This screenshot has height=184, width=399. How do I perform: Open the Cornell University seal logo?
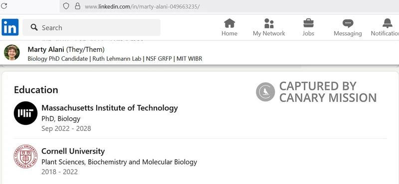click(x=25, y=157)
